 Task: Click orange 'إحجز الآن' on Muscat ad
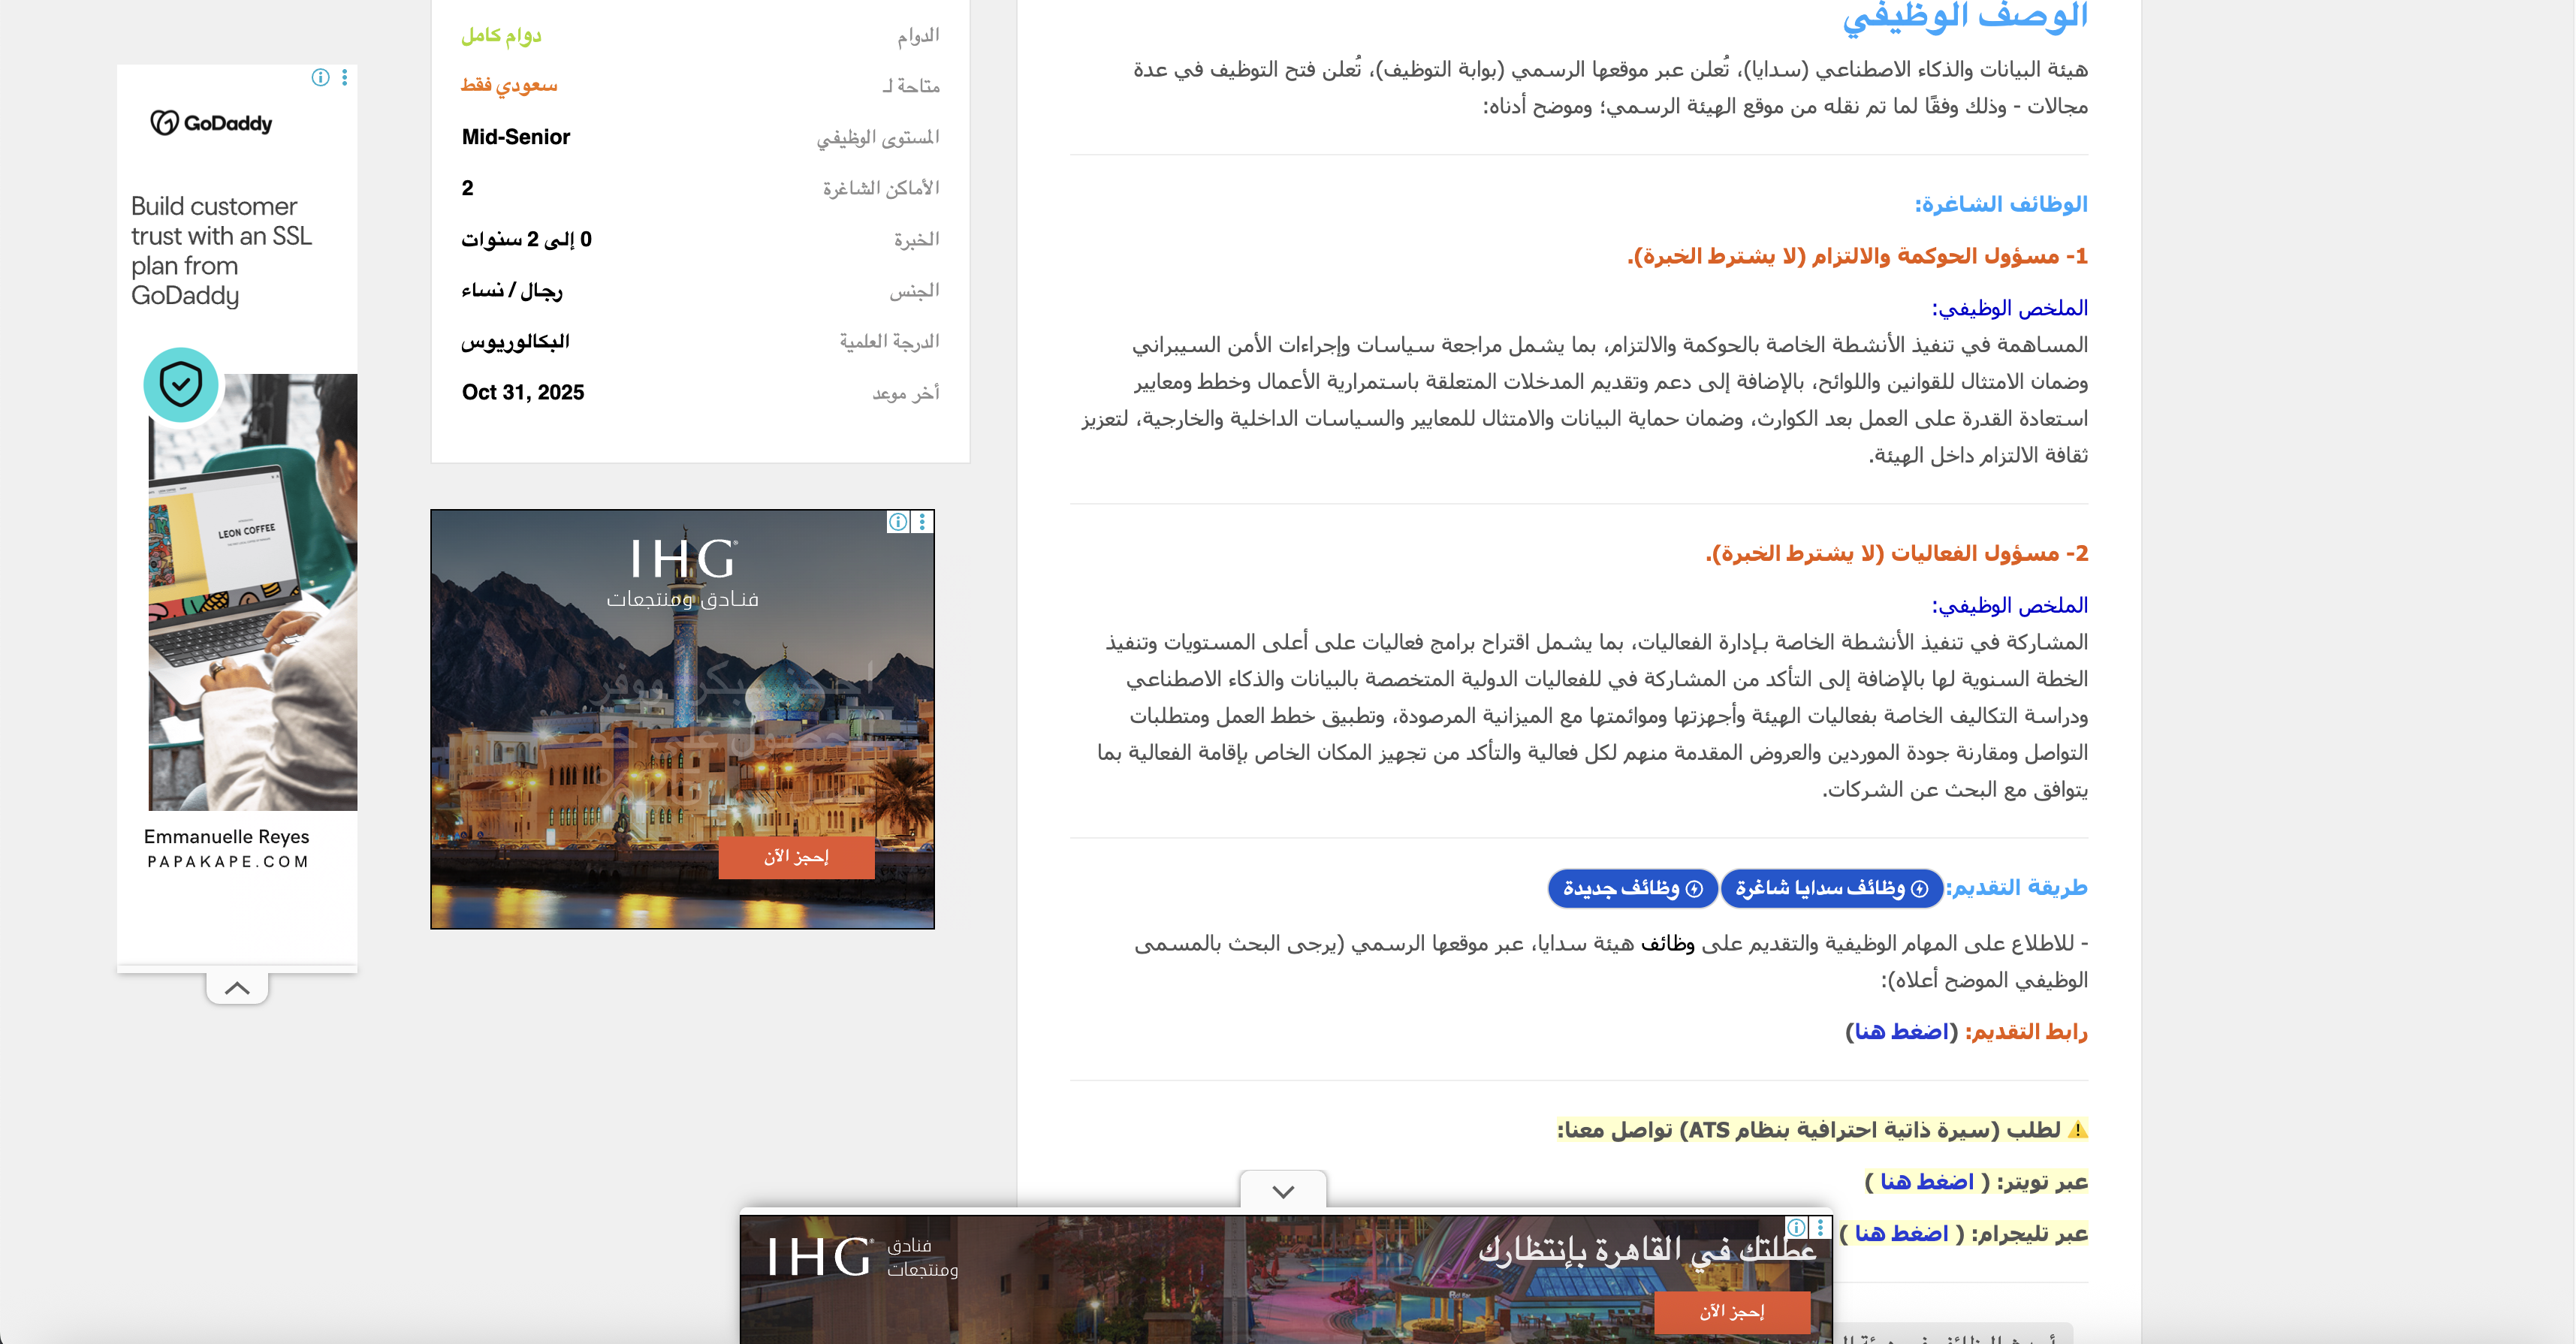pyautogui.click(x=796, y=857)
